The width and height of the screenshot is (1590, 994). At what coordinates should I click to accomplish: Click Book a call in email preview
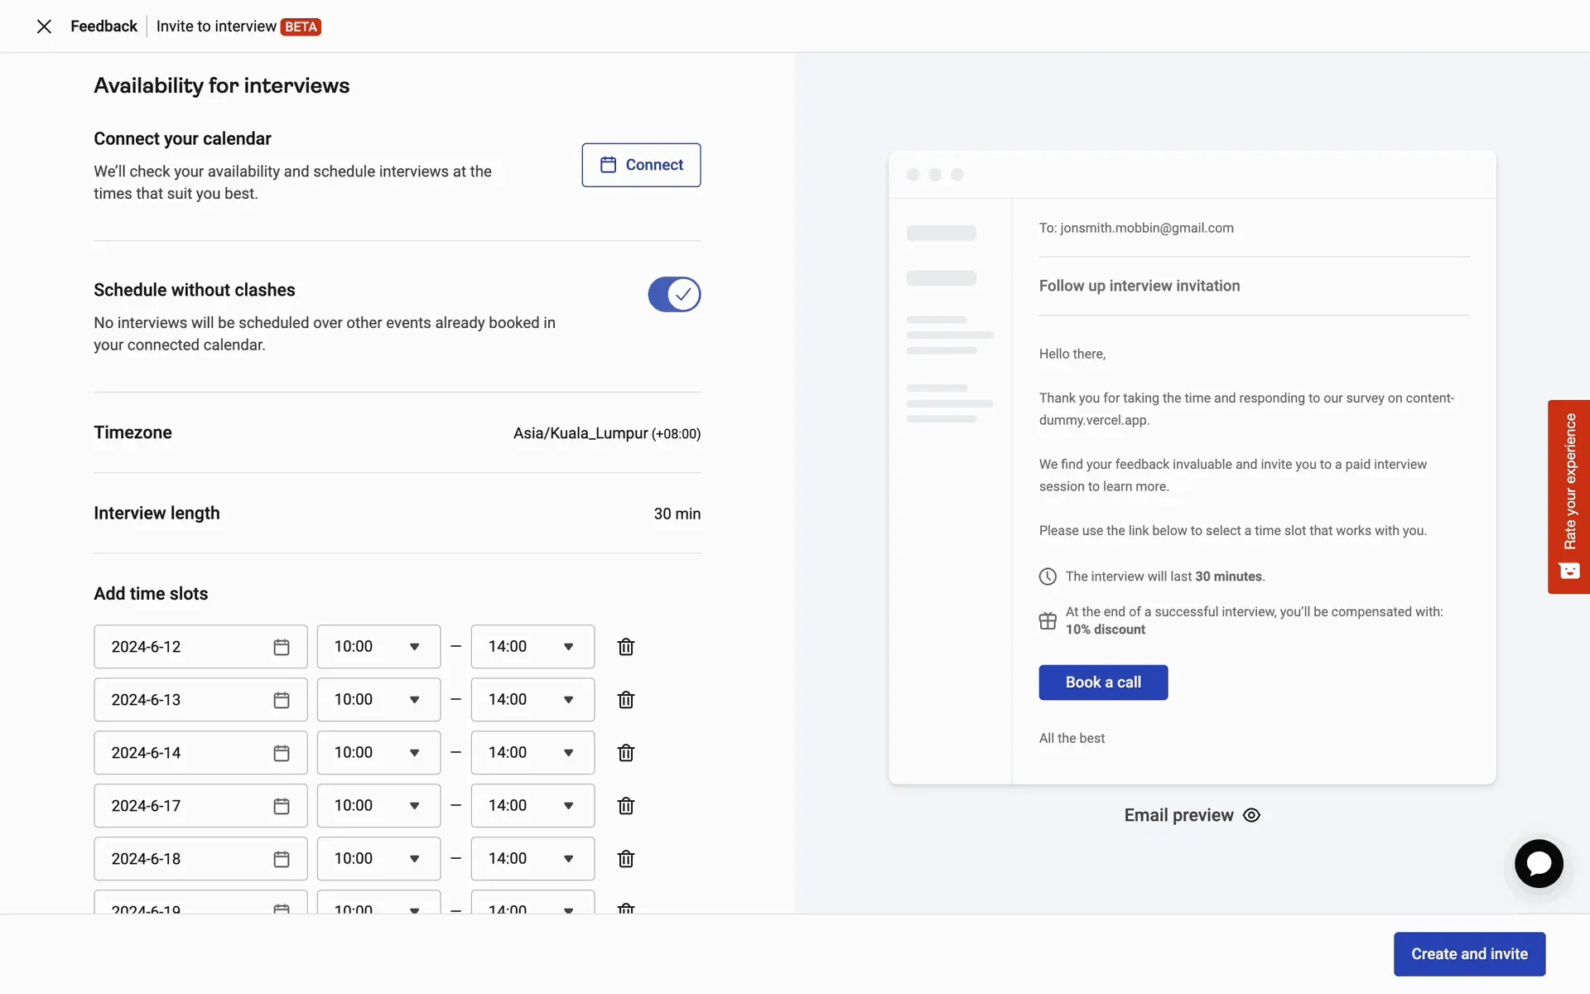pos(1103,683)
